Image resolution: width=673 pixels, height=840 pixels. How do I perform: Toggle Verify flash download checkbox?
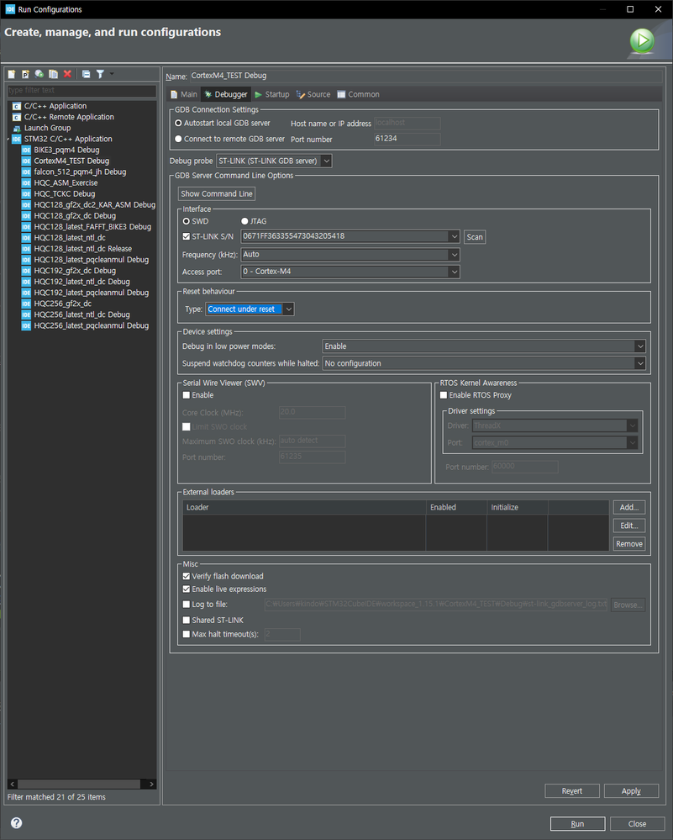click(187, 577)
